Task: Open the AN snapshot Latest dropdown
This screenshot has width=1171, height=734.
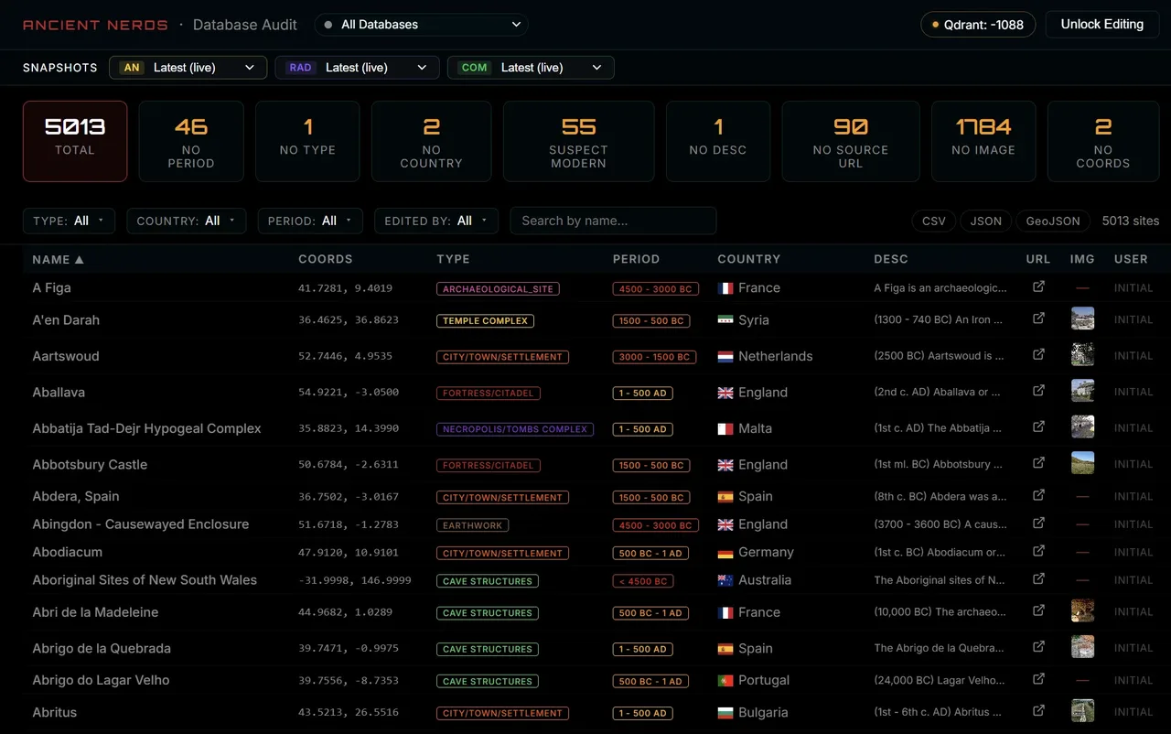Action: 188,68
